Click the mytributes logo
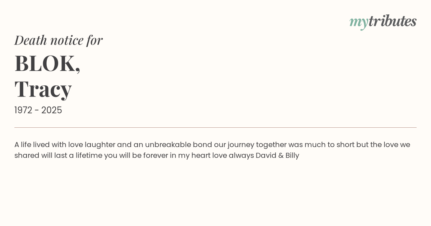 click(x=383, y=22)
